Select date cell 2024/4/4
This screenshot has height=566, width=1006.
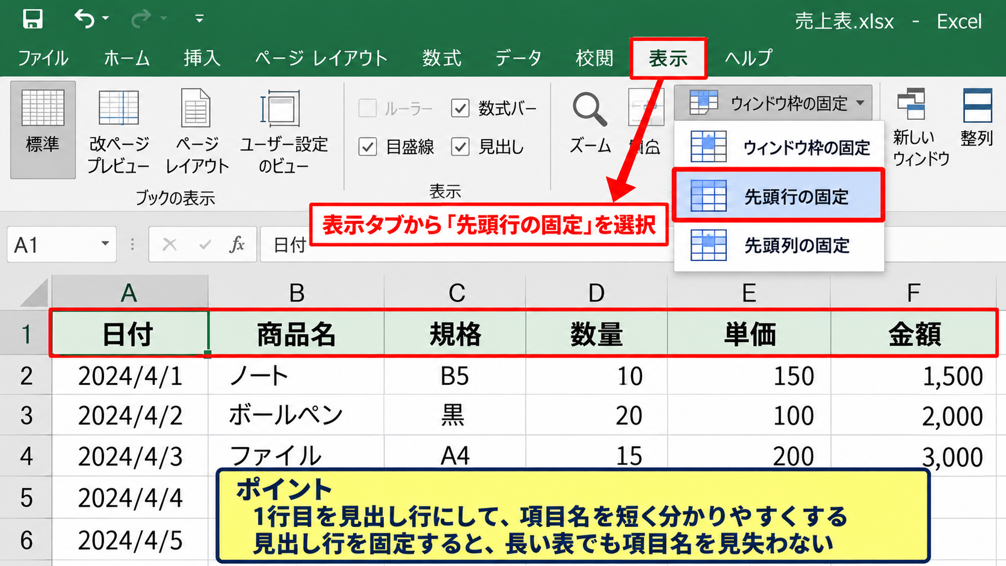[130, 498]
